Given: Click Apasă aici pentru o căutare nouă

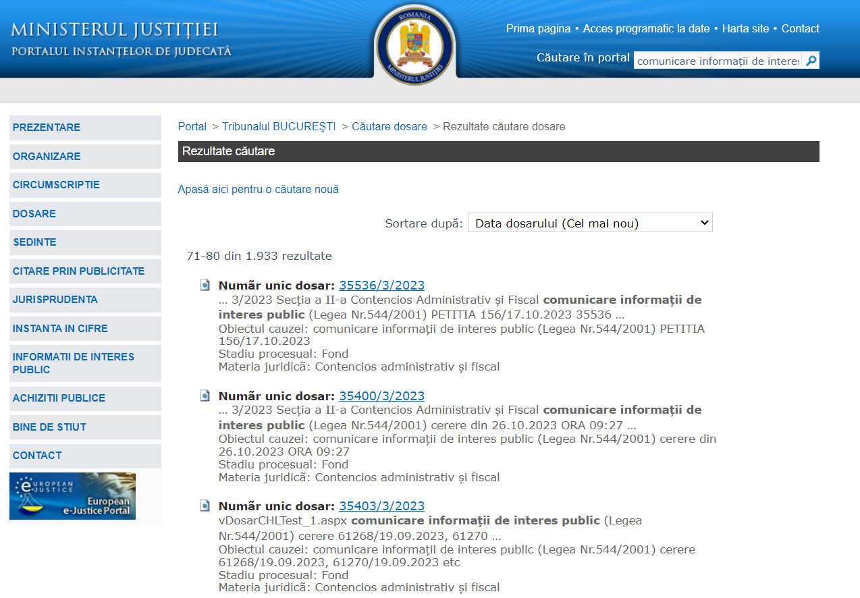Looking at the screenshot, I should tap(259, 190).
